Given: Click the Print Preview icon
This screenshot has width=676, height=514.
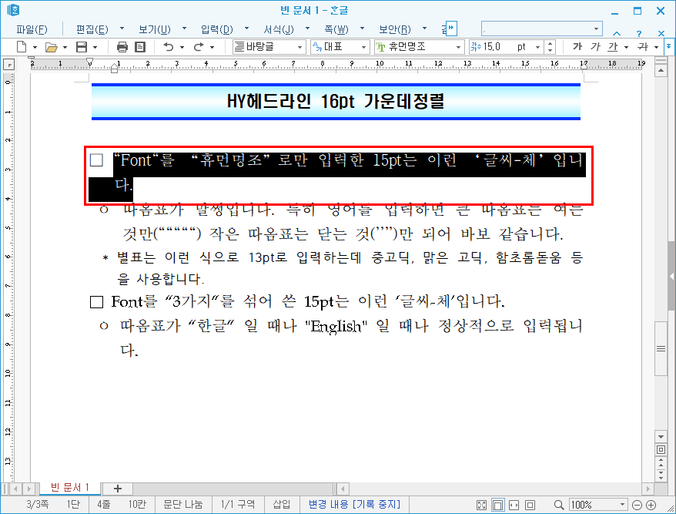Looking at the screenshot, I should tap(140, 46).
